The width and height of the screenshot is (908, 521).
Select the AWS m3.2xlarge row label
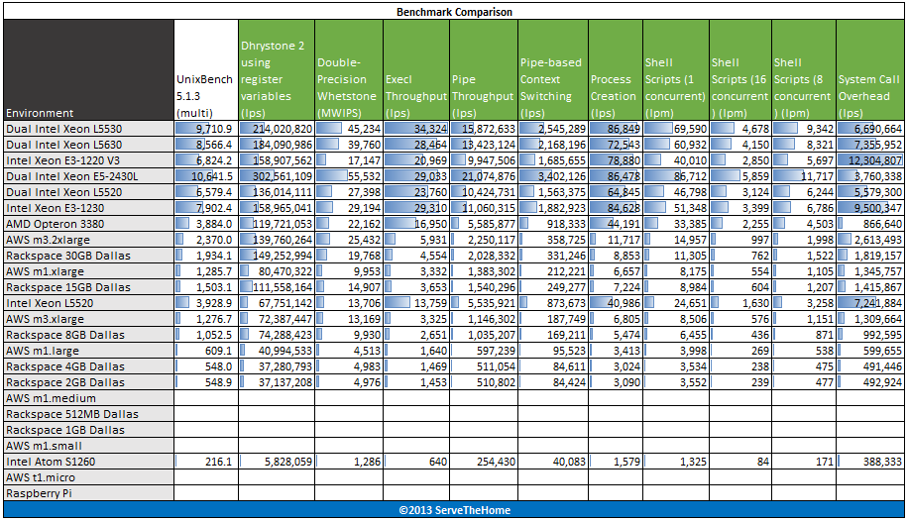47,240
